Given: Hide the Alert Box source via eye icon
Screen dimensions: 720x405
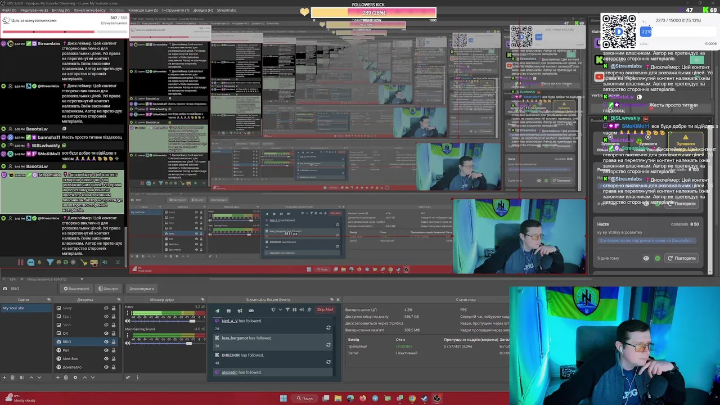Looking at the screenshot, I should pyautogui.click(x=106, y=359).
